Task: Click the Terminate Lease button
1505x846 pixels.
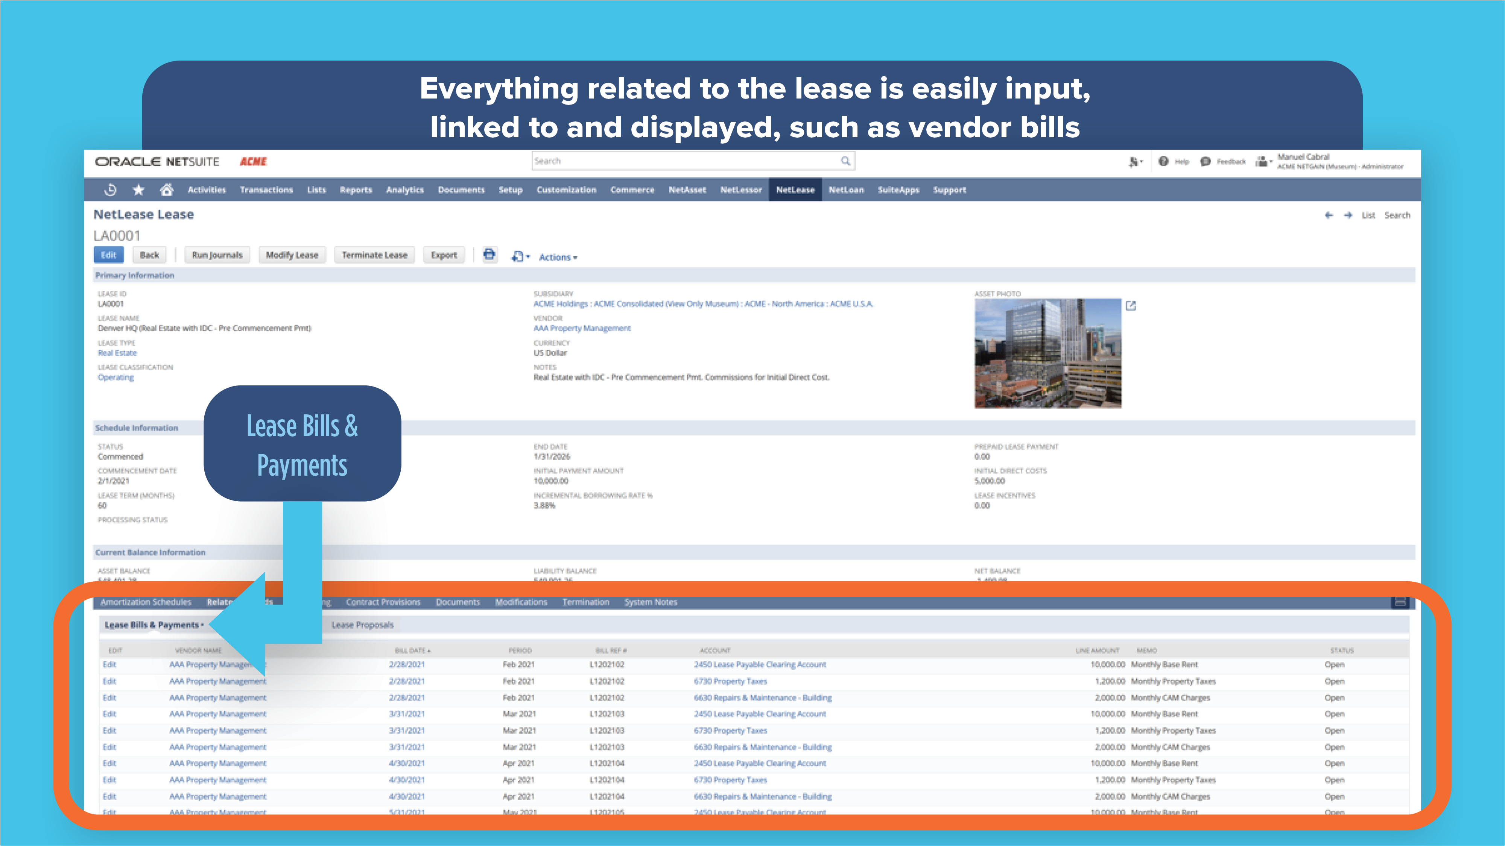Action: [374, 255]
